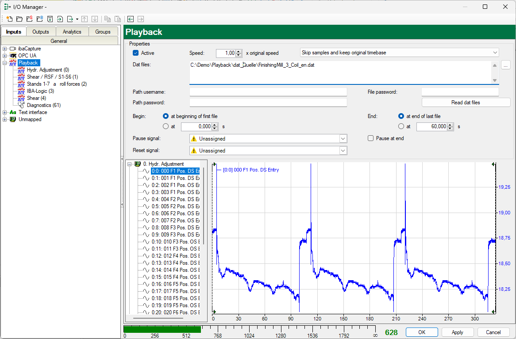This screenshot has width=516, height=339.
Task: Collapse the 0. Hydr. Adjustment signal tree
Action: pyautogui.click(x=129, y=164)
